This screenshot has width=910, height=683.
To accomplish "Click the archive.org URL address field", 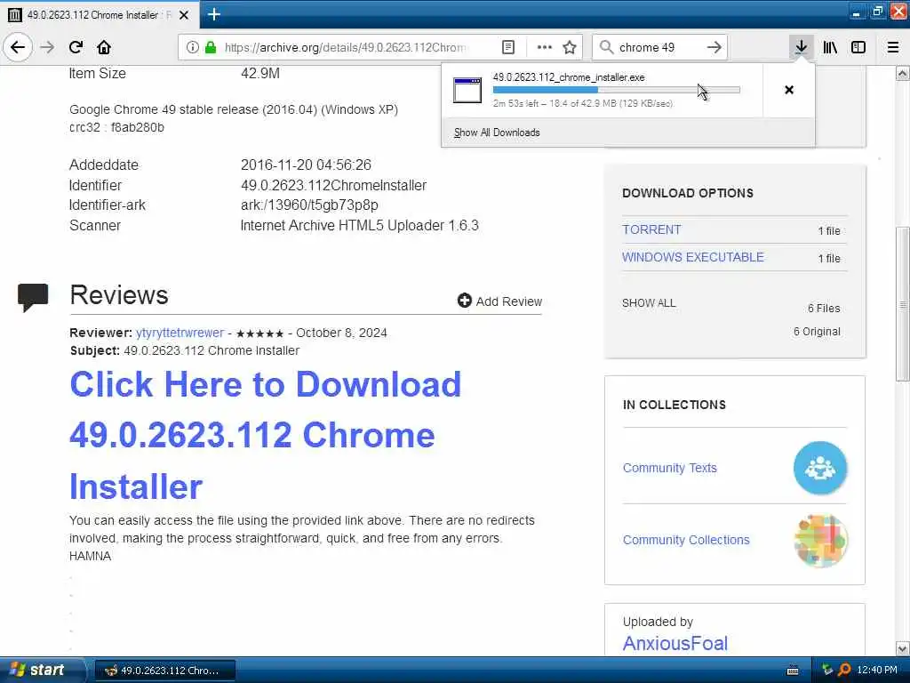I will pyautogui.click(x=346, y=47).
